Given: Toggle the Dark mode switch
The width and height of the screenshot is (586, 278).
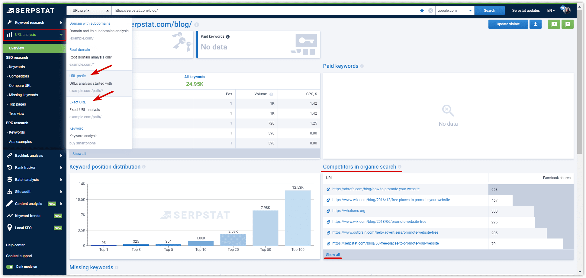Looking at the screenshot, I should [10, 267].
